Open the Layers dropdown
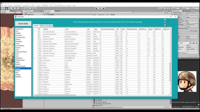The image size is (200, 112). (x=186, y=8)
